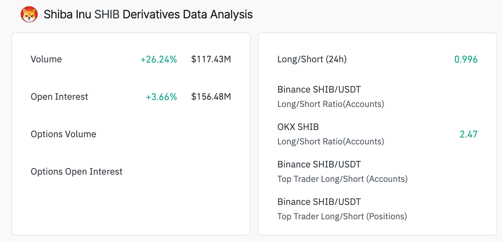Click the OKX SHIB row title
Image resolution: width=502 pixels, height=242 pixels.
pos(298,127)
